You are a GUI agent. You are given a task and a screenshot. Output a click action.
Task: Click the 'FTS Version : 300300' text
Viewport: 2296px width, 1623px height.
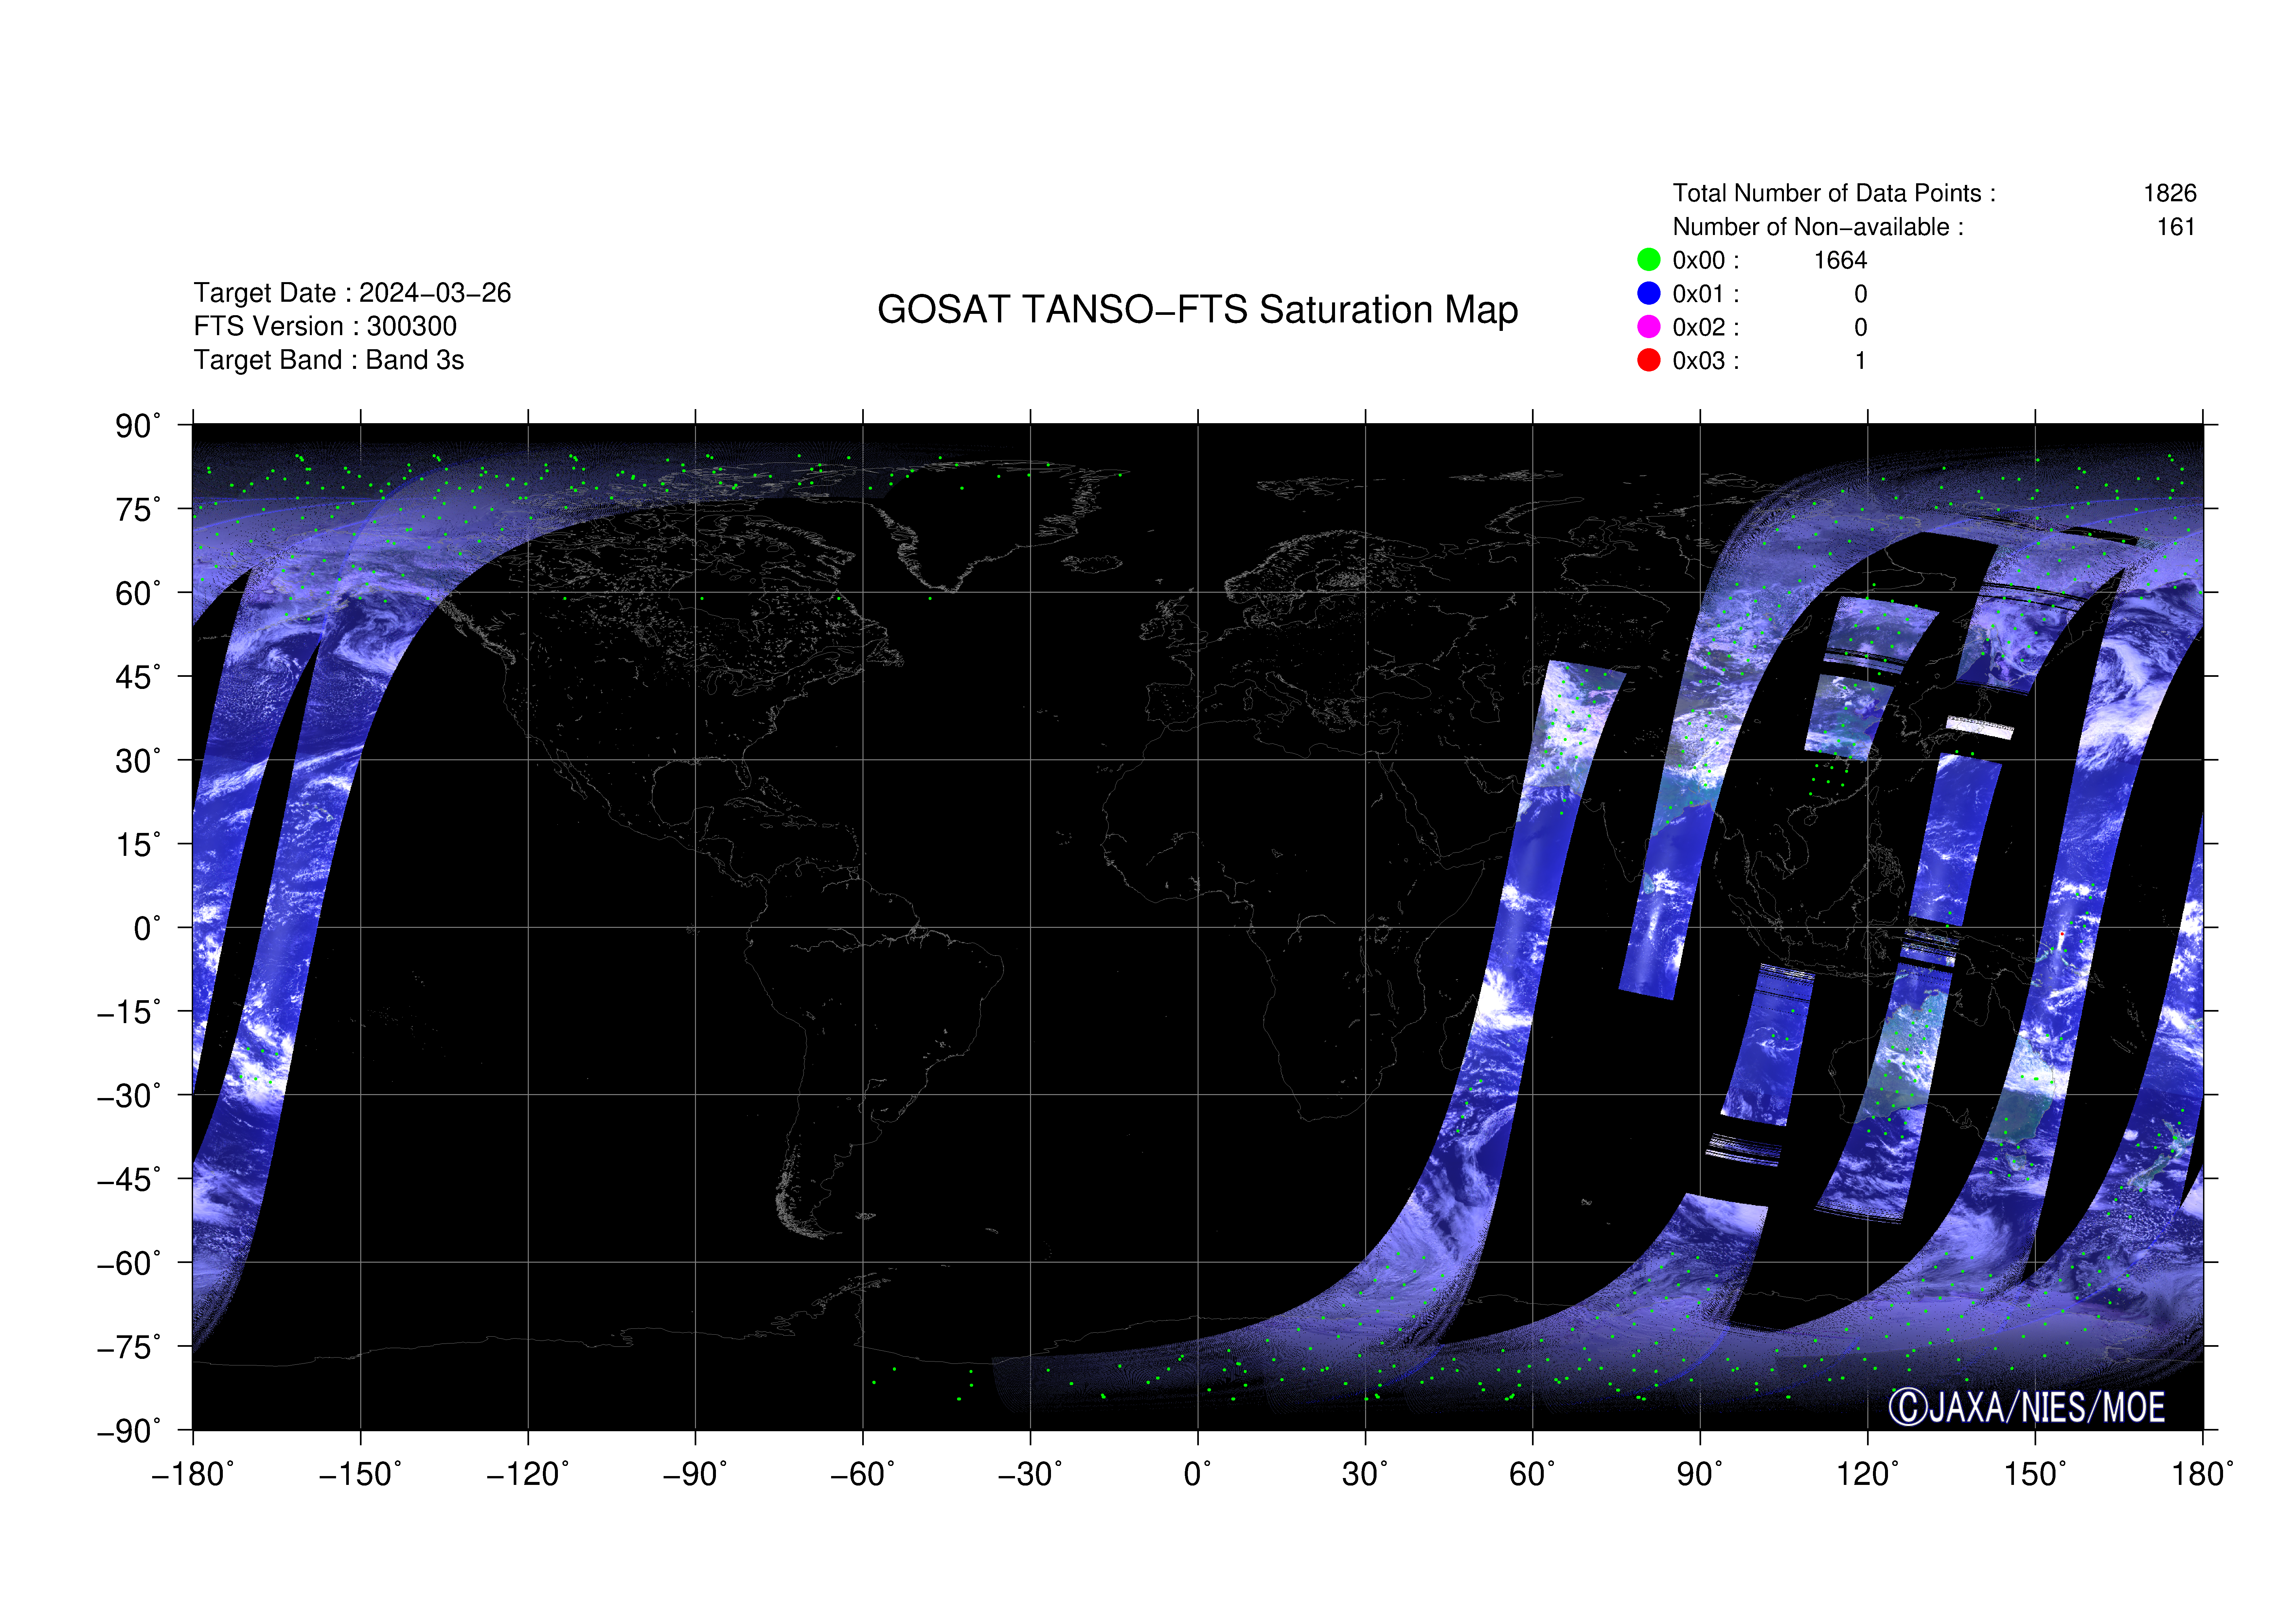(x=325, y=326)
